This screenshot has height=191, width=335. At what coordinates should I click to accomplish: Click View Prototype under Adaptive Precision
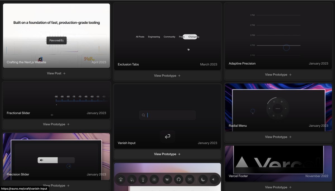click(278, 75)
